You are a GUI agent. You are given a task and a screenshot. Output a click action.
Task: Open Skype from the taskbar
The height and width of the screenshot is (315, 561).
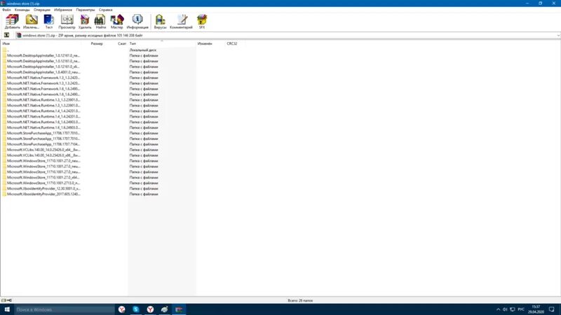[x=136, y=309]
